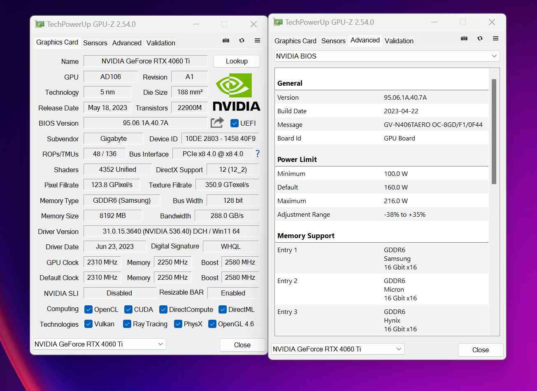The height and width of the screenshot is (391, 537).
Task: Open GPU selector dropdown in right window
Action: click(x=338, y=349)
